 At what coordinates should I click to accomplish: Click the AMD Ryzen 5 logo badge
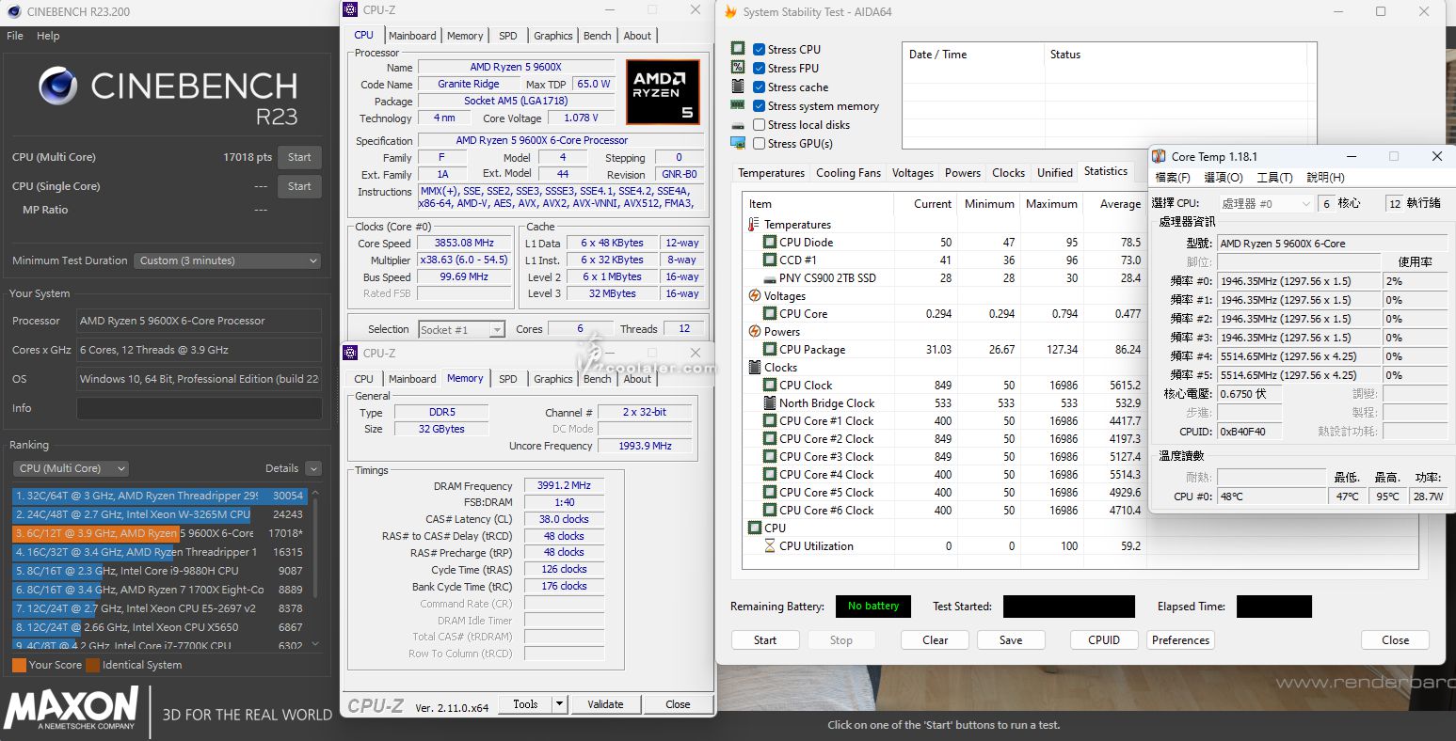point(663,91)
